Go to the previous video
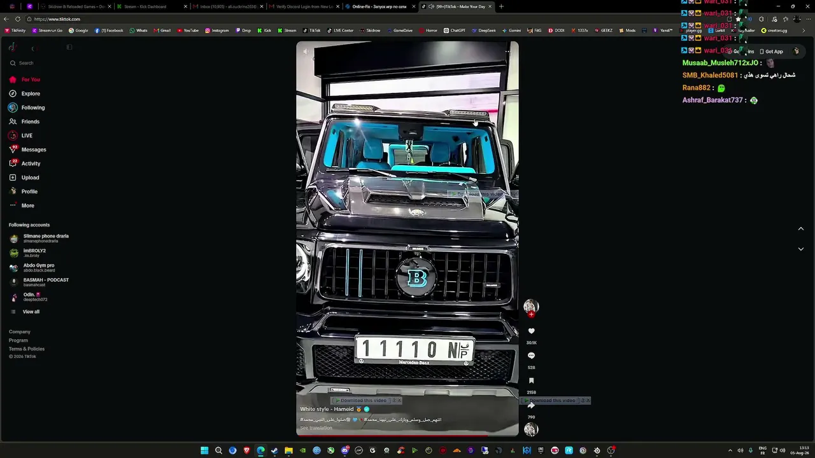Image resolution: width=815 pixels, height=458 pixels. [x=801, y=229]
